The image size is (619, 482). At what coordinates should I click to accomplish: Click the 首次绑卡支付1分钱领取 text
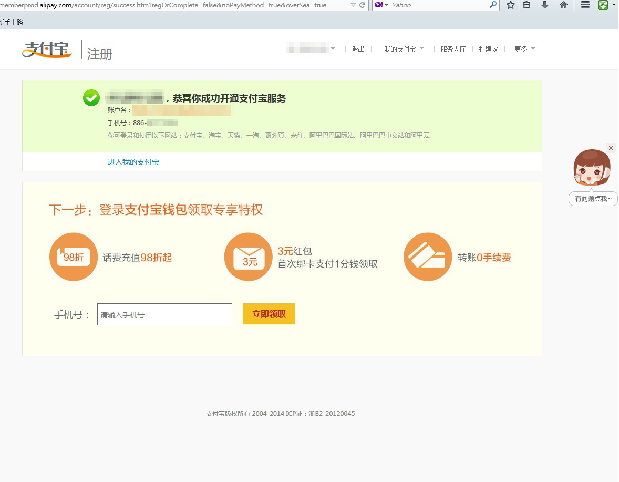click(328, 264)
